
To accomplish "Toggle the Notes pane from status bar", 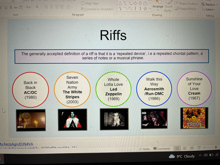I will click(144, 149).
